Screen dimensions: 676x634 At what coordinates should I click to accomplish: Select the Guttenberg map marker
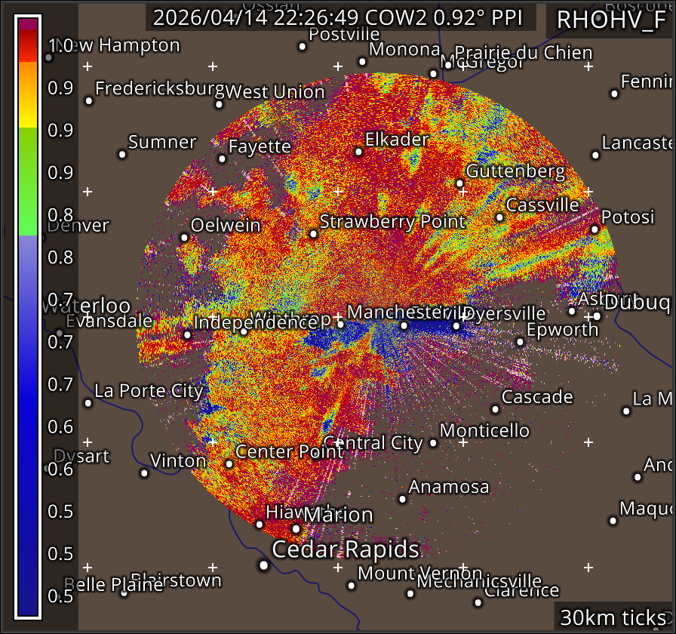click(459, 183)
